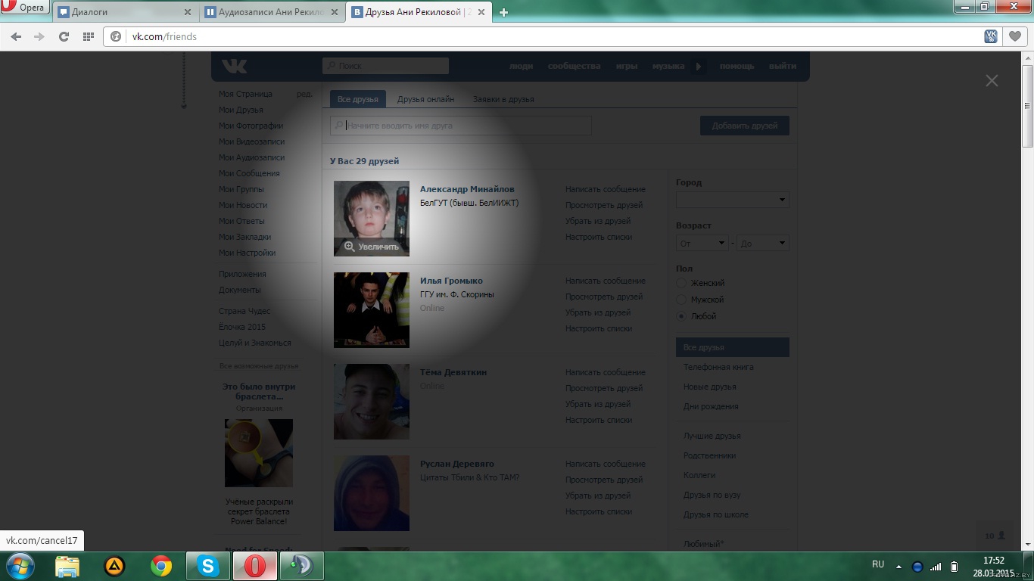Viewport: 1034px width, 581px height.
Task: Launch Google Chrome from taskbar
Action: tap(160, 566)
